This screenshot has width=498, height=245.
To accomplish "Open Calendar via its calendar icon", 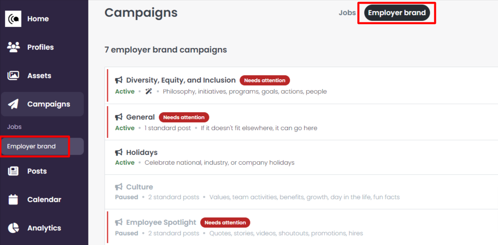I will [x=13, y=199].
